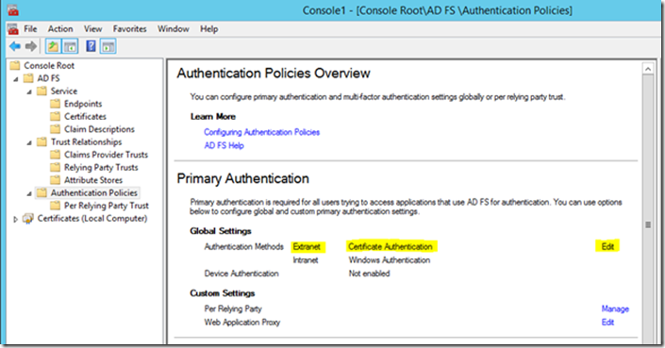Click the Attribute Stores folder icon

click(55, 180)
